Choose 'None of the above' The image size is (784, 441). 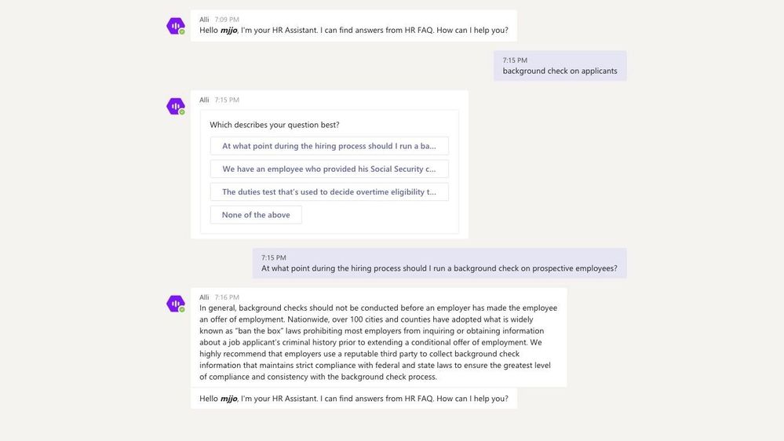256,215
